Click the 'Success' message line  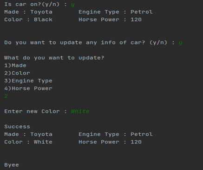(17, 126)
